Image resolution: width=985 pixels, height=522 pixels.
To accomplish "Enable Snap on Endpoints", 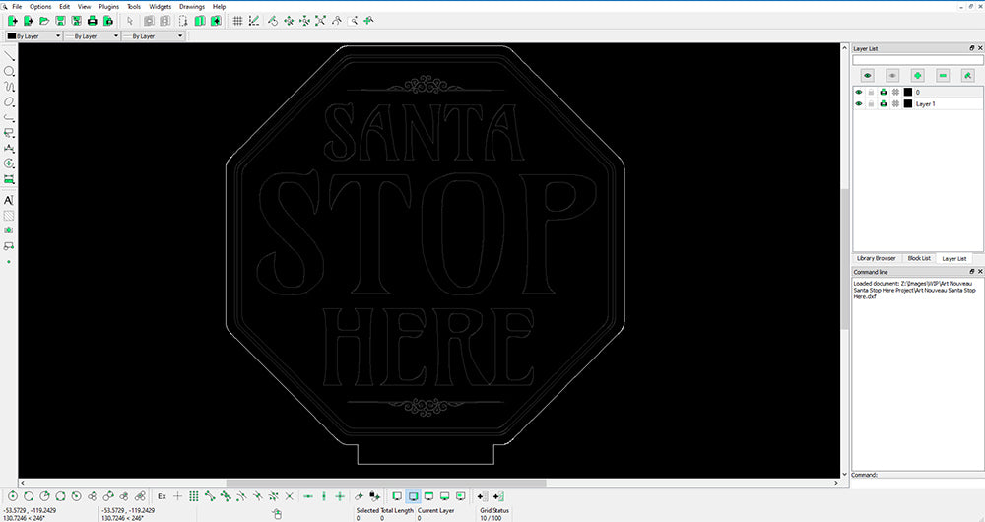I will pyautogui.click(x=209, y=496).
